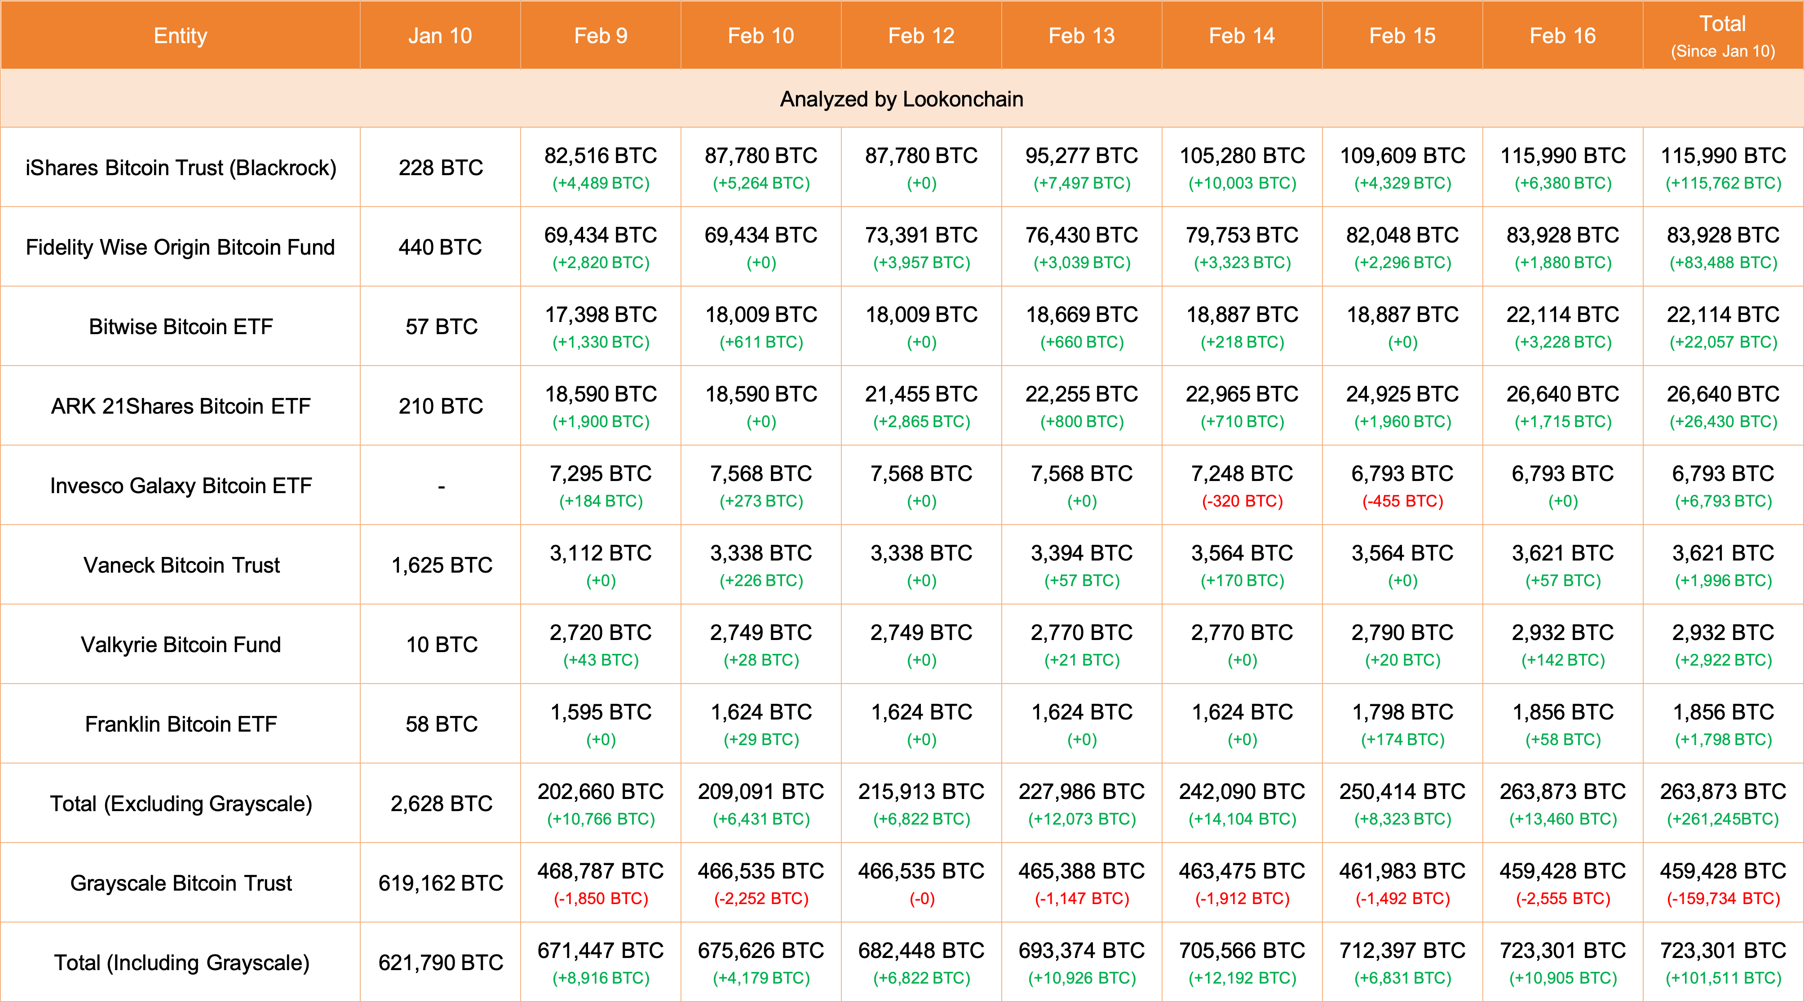Image resolution: width=1804 pixels, height=1002 pixels.
Task: Click the red '(-159,734 BTC)' Grayscale total
Action: (x=1724, y=898)
